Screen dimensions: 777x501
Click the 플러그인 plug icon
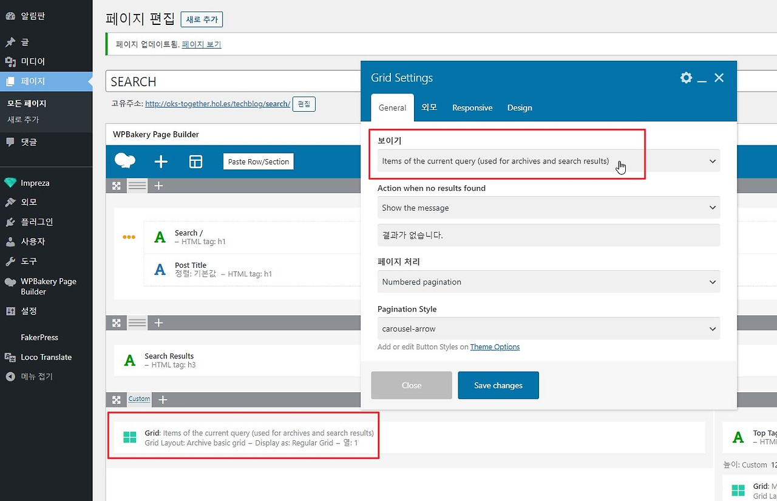click(x=10, y=222)
